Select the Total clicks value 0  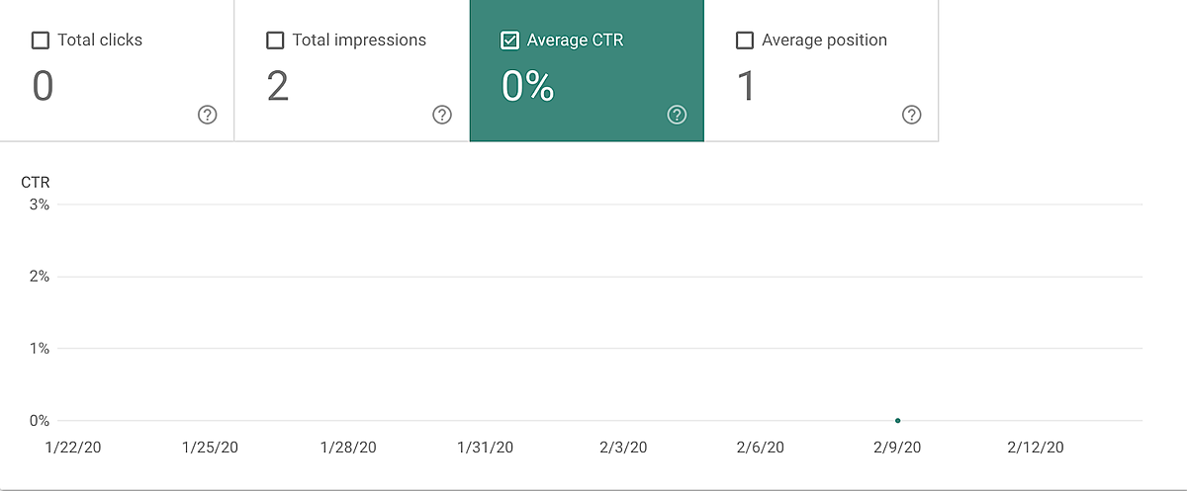(43, 87)
